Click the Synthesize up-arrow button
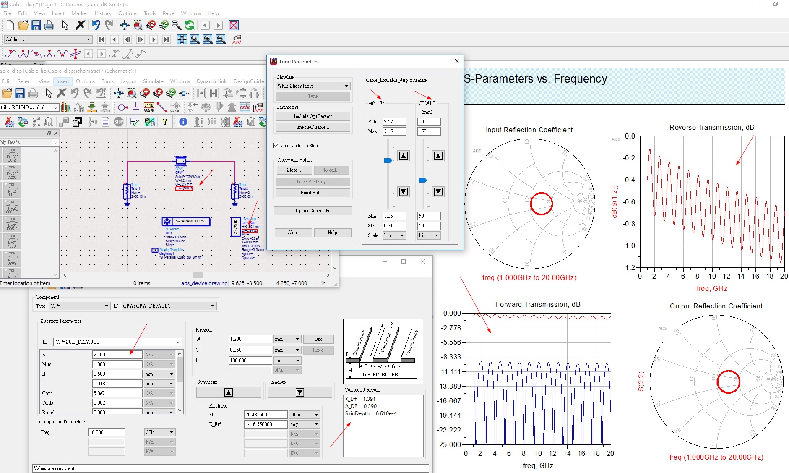Image resolution: width=789 pixels, height=473 pixels. click(x=229, y=392)
